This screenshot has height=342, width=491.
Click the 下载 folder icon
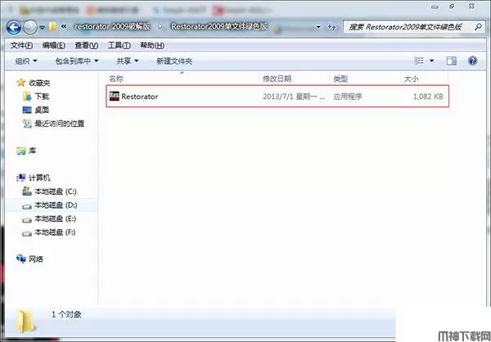(x=27, y=97)
